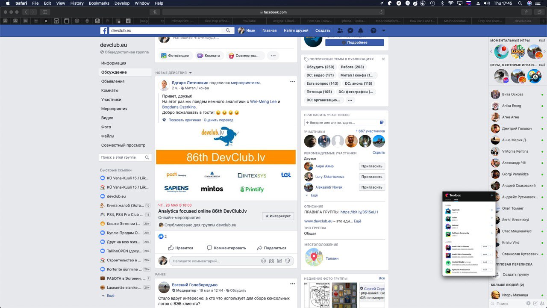Viewport: 547px width, 308px height.
Task: Click the new message compose icon in chat
Action: 535,303
